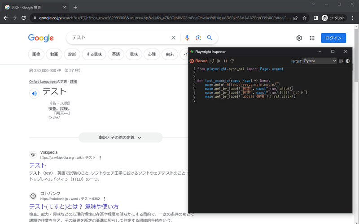The height and width of the screenshot is (224, 359).
Task: Play pronunciation with speaker icon
Action: click(x=34, y=93)
